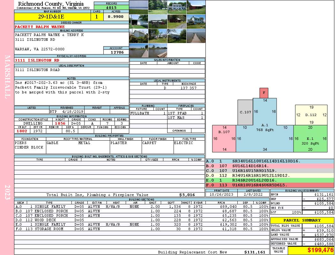Select H SQFT value 1856

coord(60,123)
